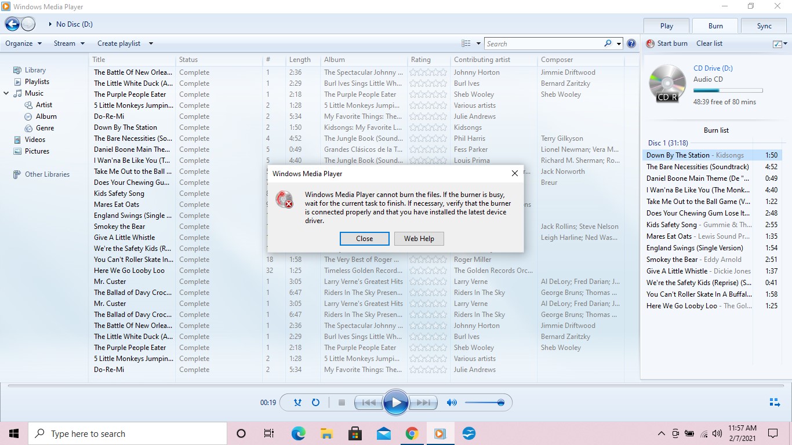792x445 pixels.
Task: Click inside the Search box
Action: coord(543,43)
